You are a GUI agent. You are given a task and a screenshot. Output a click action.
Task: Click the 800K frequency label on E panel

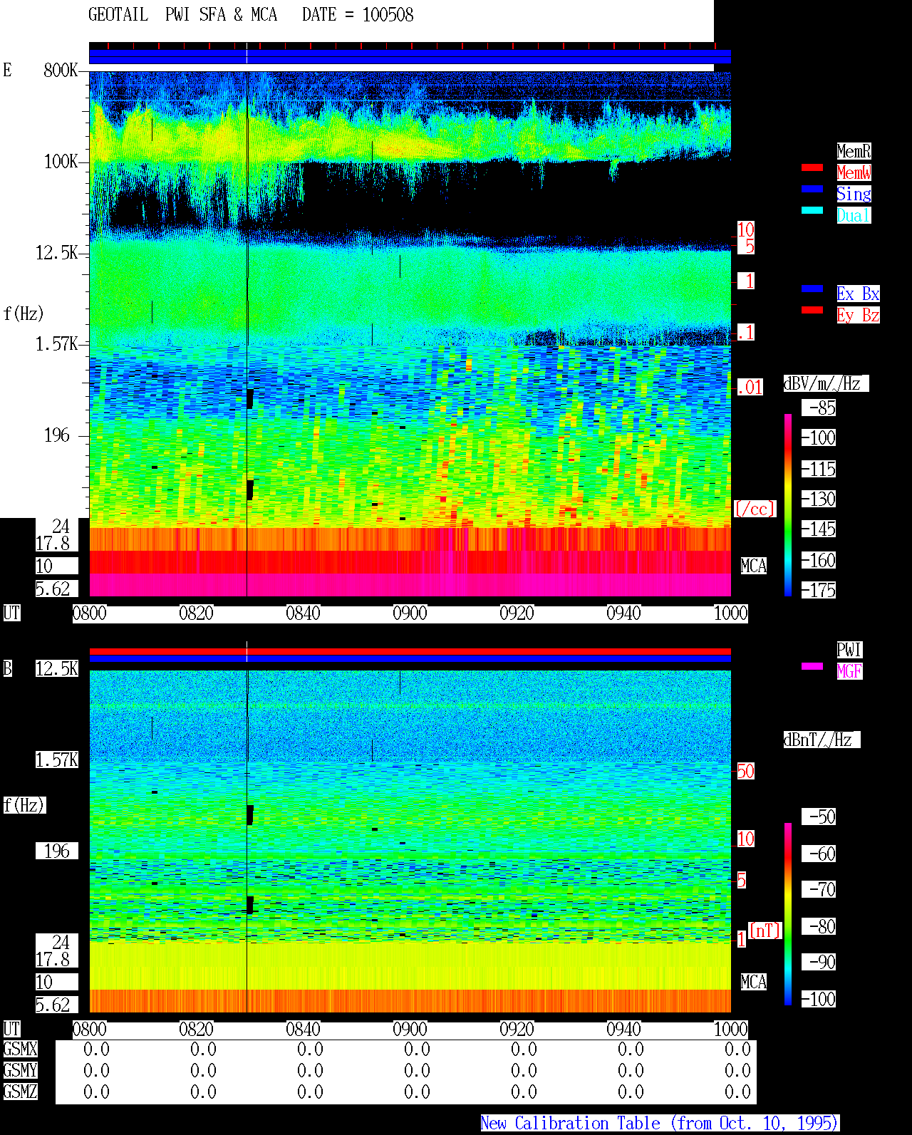coord(61,71)
